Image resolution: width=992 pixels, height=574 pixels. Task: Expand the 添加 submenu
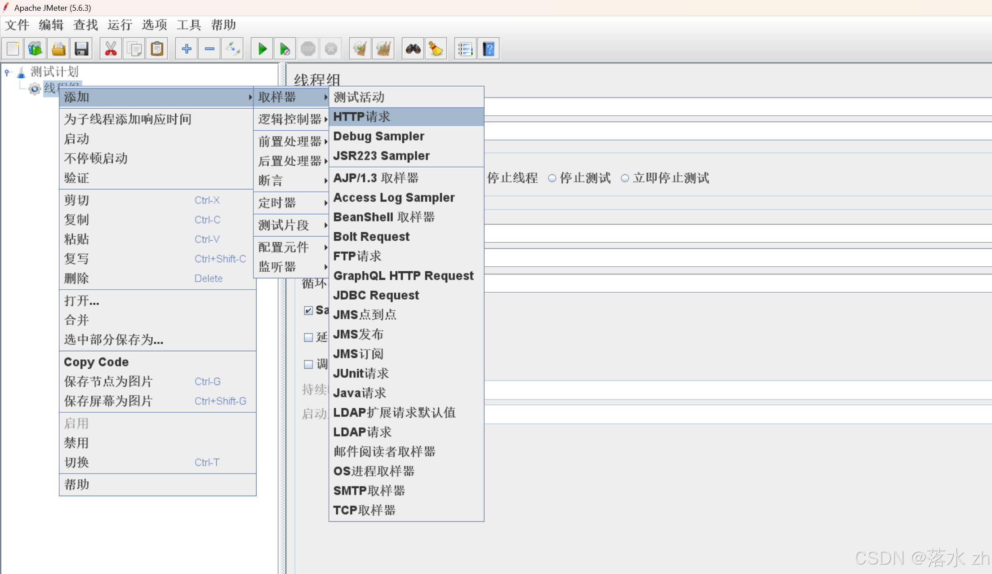tap(157, 97)
